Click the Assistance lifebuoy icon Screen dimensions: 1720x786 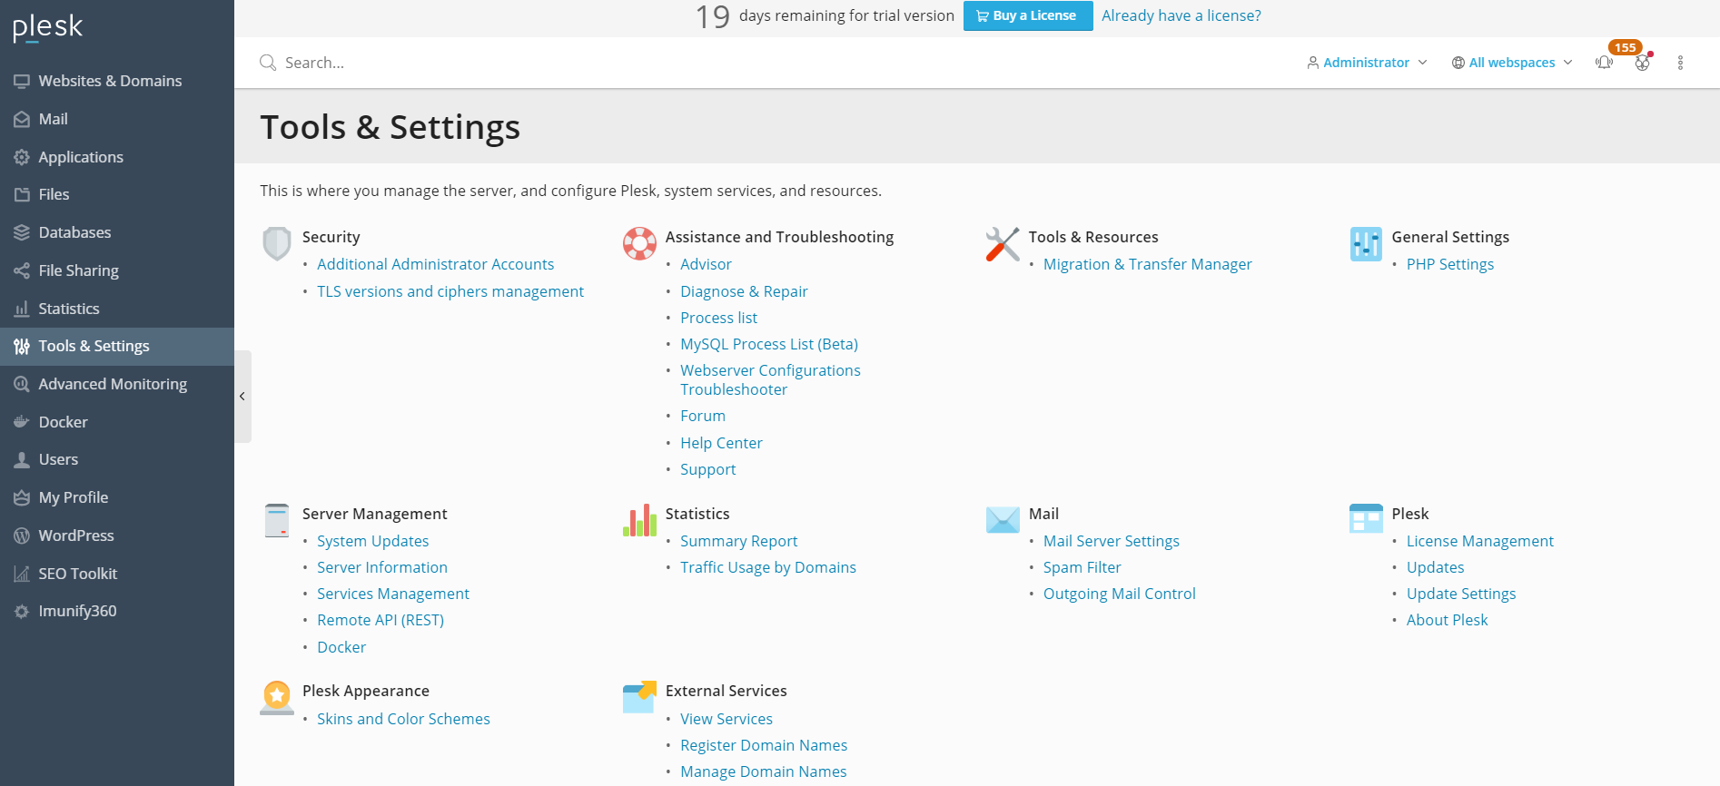point(639,243)
